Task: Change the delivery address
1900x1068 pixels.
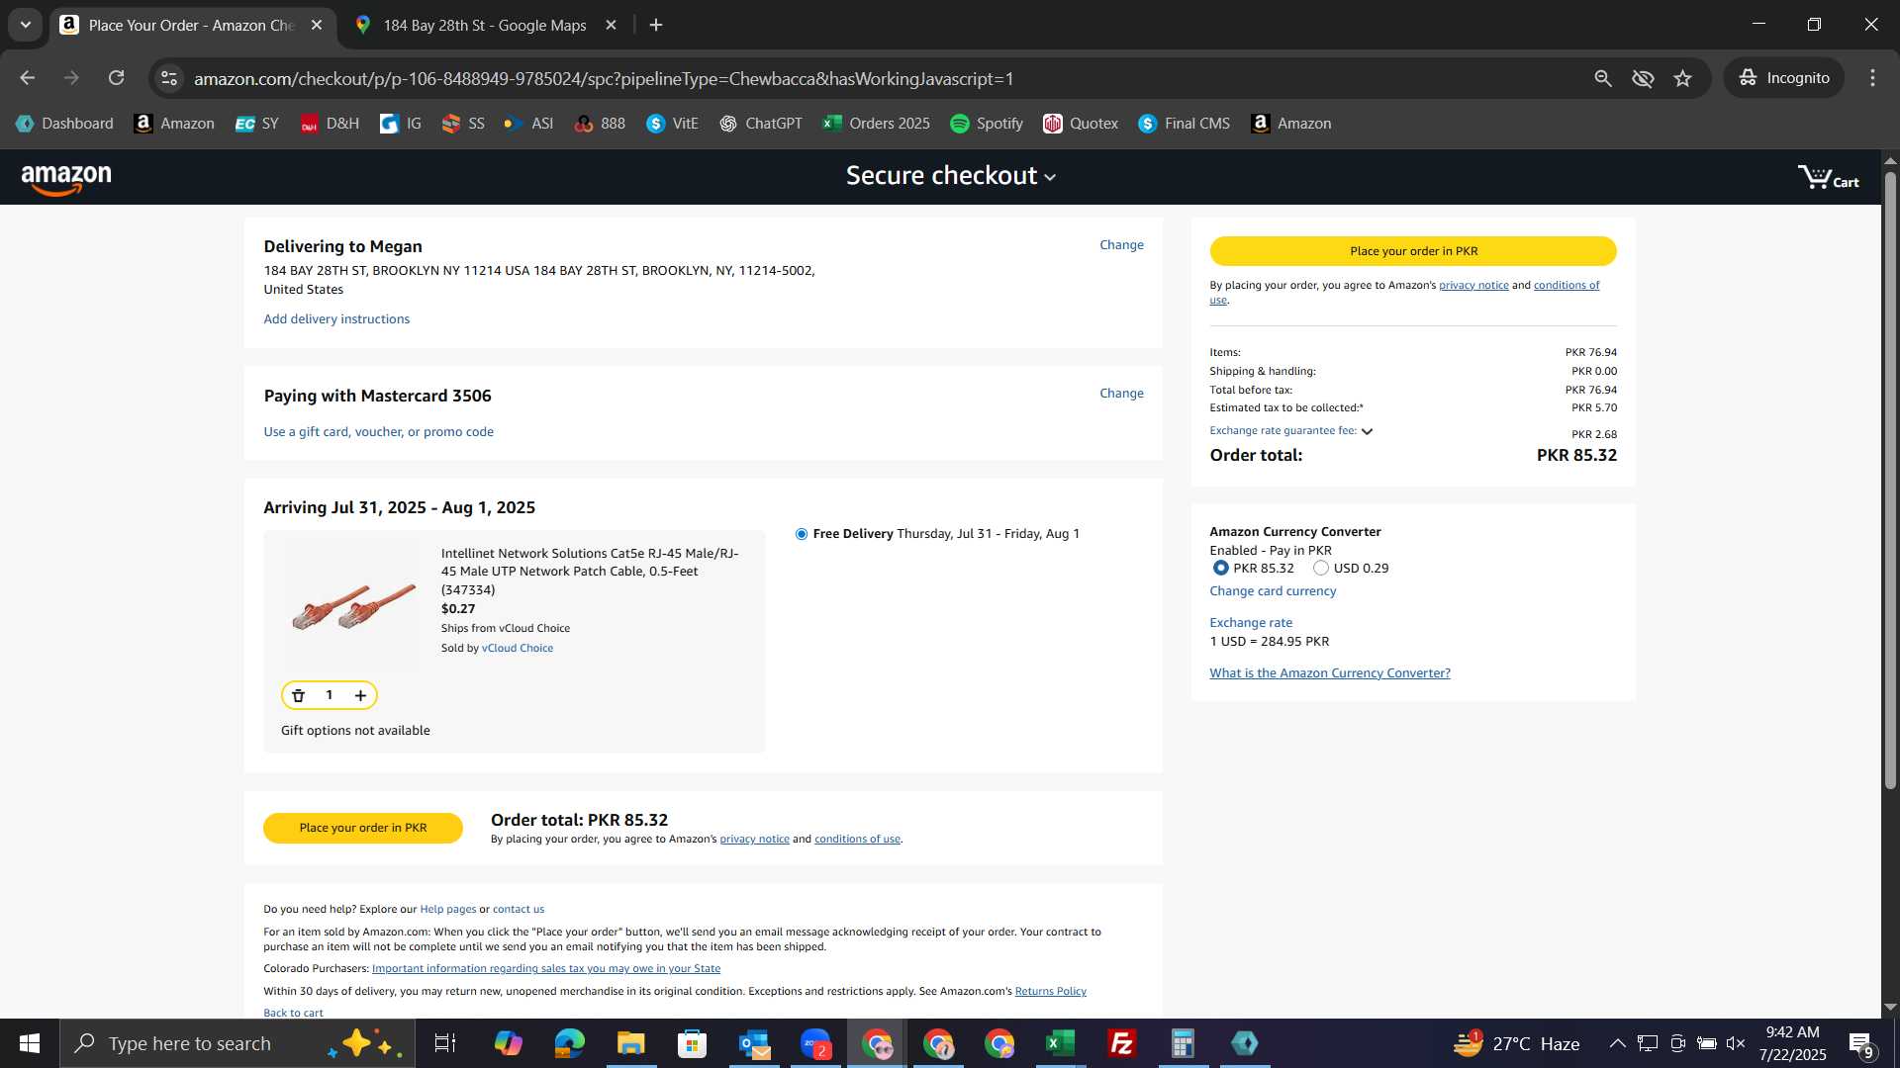Action: coord(1121,245)
